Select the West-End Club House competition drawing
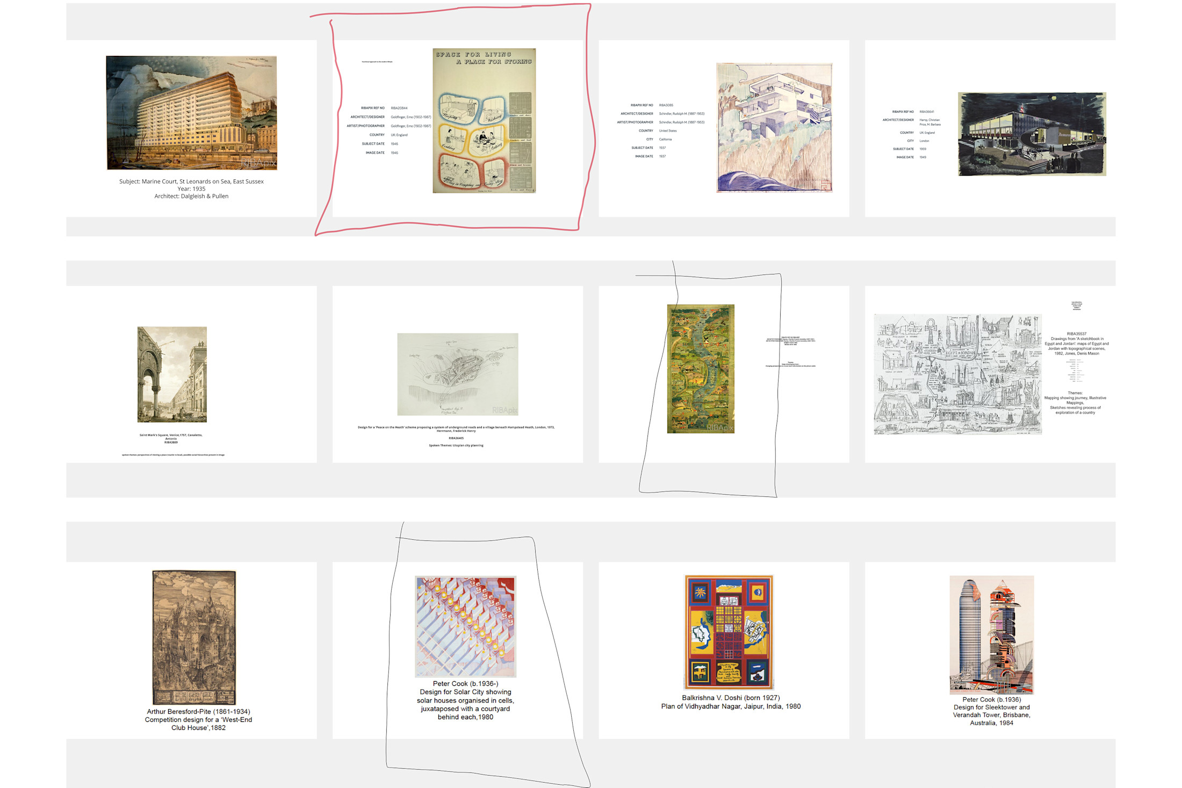The width and height of the screenshot is (1182, 788). (194, 637)
